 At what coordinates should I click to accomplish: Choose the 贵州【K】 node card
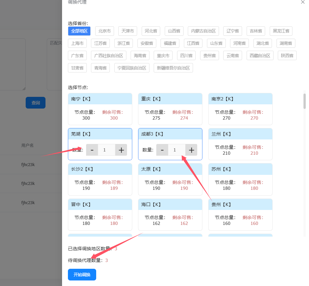tap(240, 214)
